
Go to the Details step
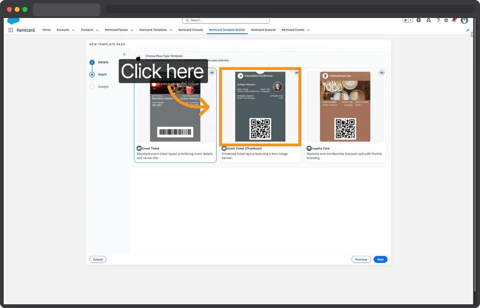tap(103, 62)
